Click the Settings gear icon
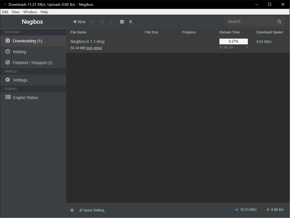The height and width of the screenshot is (218, 290). coord(7,80)
